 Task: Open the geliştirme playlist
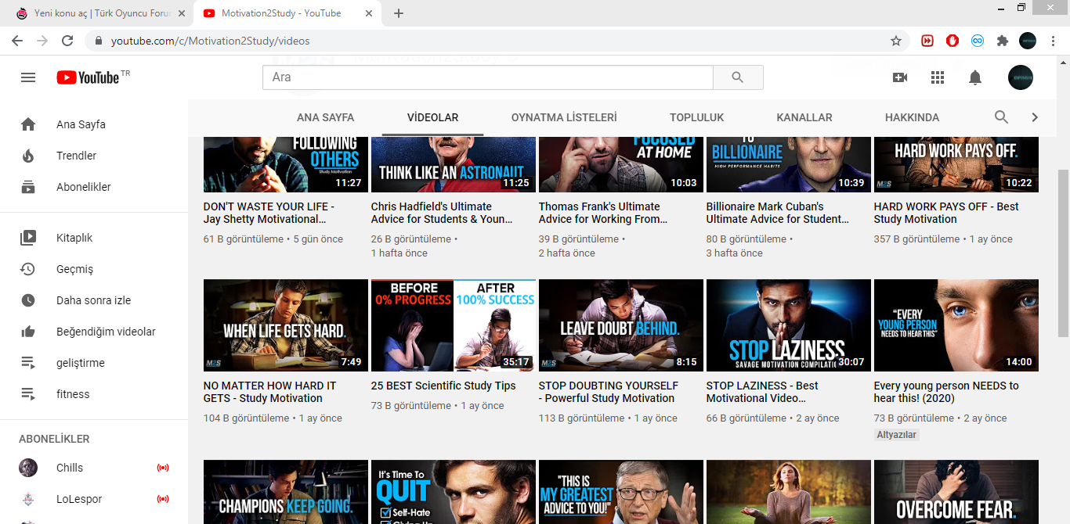coord(94,363)
